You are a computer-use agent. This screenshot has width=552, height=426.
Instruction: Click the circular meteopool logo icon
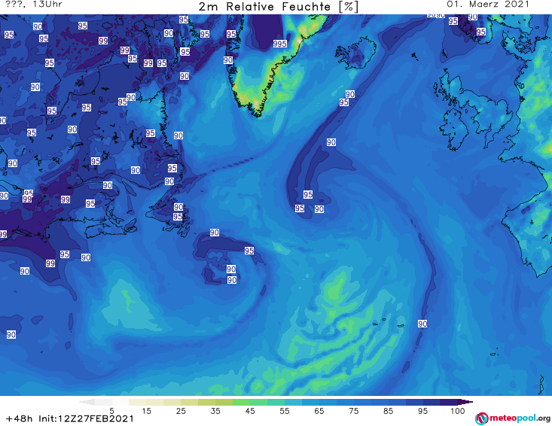pyautogui.click(x=481, y=419)
